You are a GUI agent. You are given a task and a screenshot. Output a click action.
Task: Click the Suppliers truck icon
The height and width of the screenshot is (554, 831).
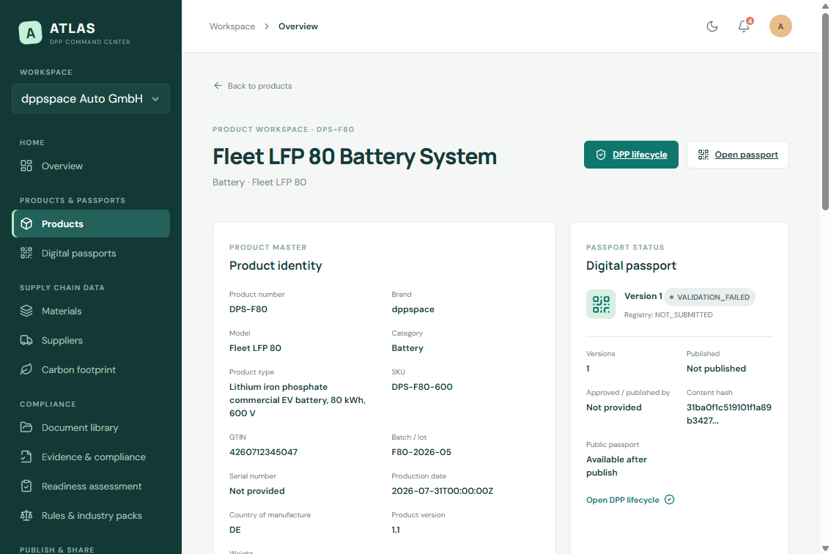[x=26, y=340]
